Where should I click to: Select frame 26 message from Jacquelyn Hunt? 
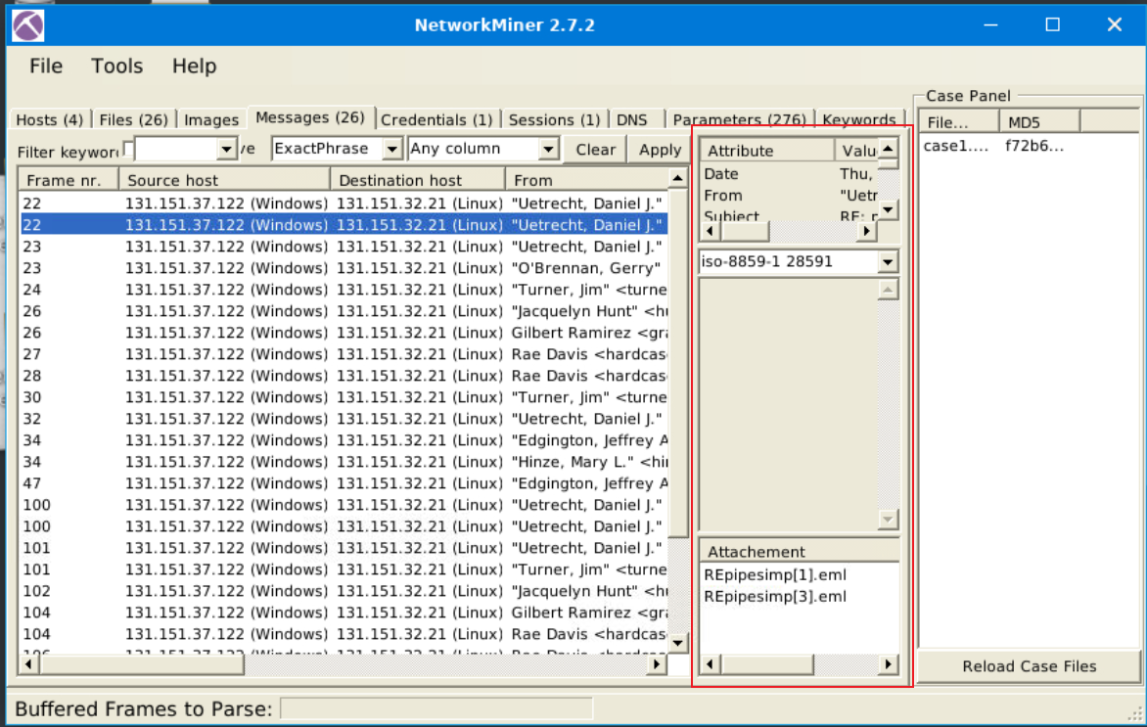[x=344, y=311]
